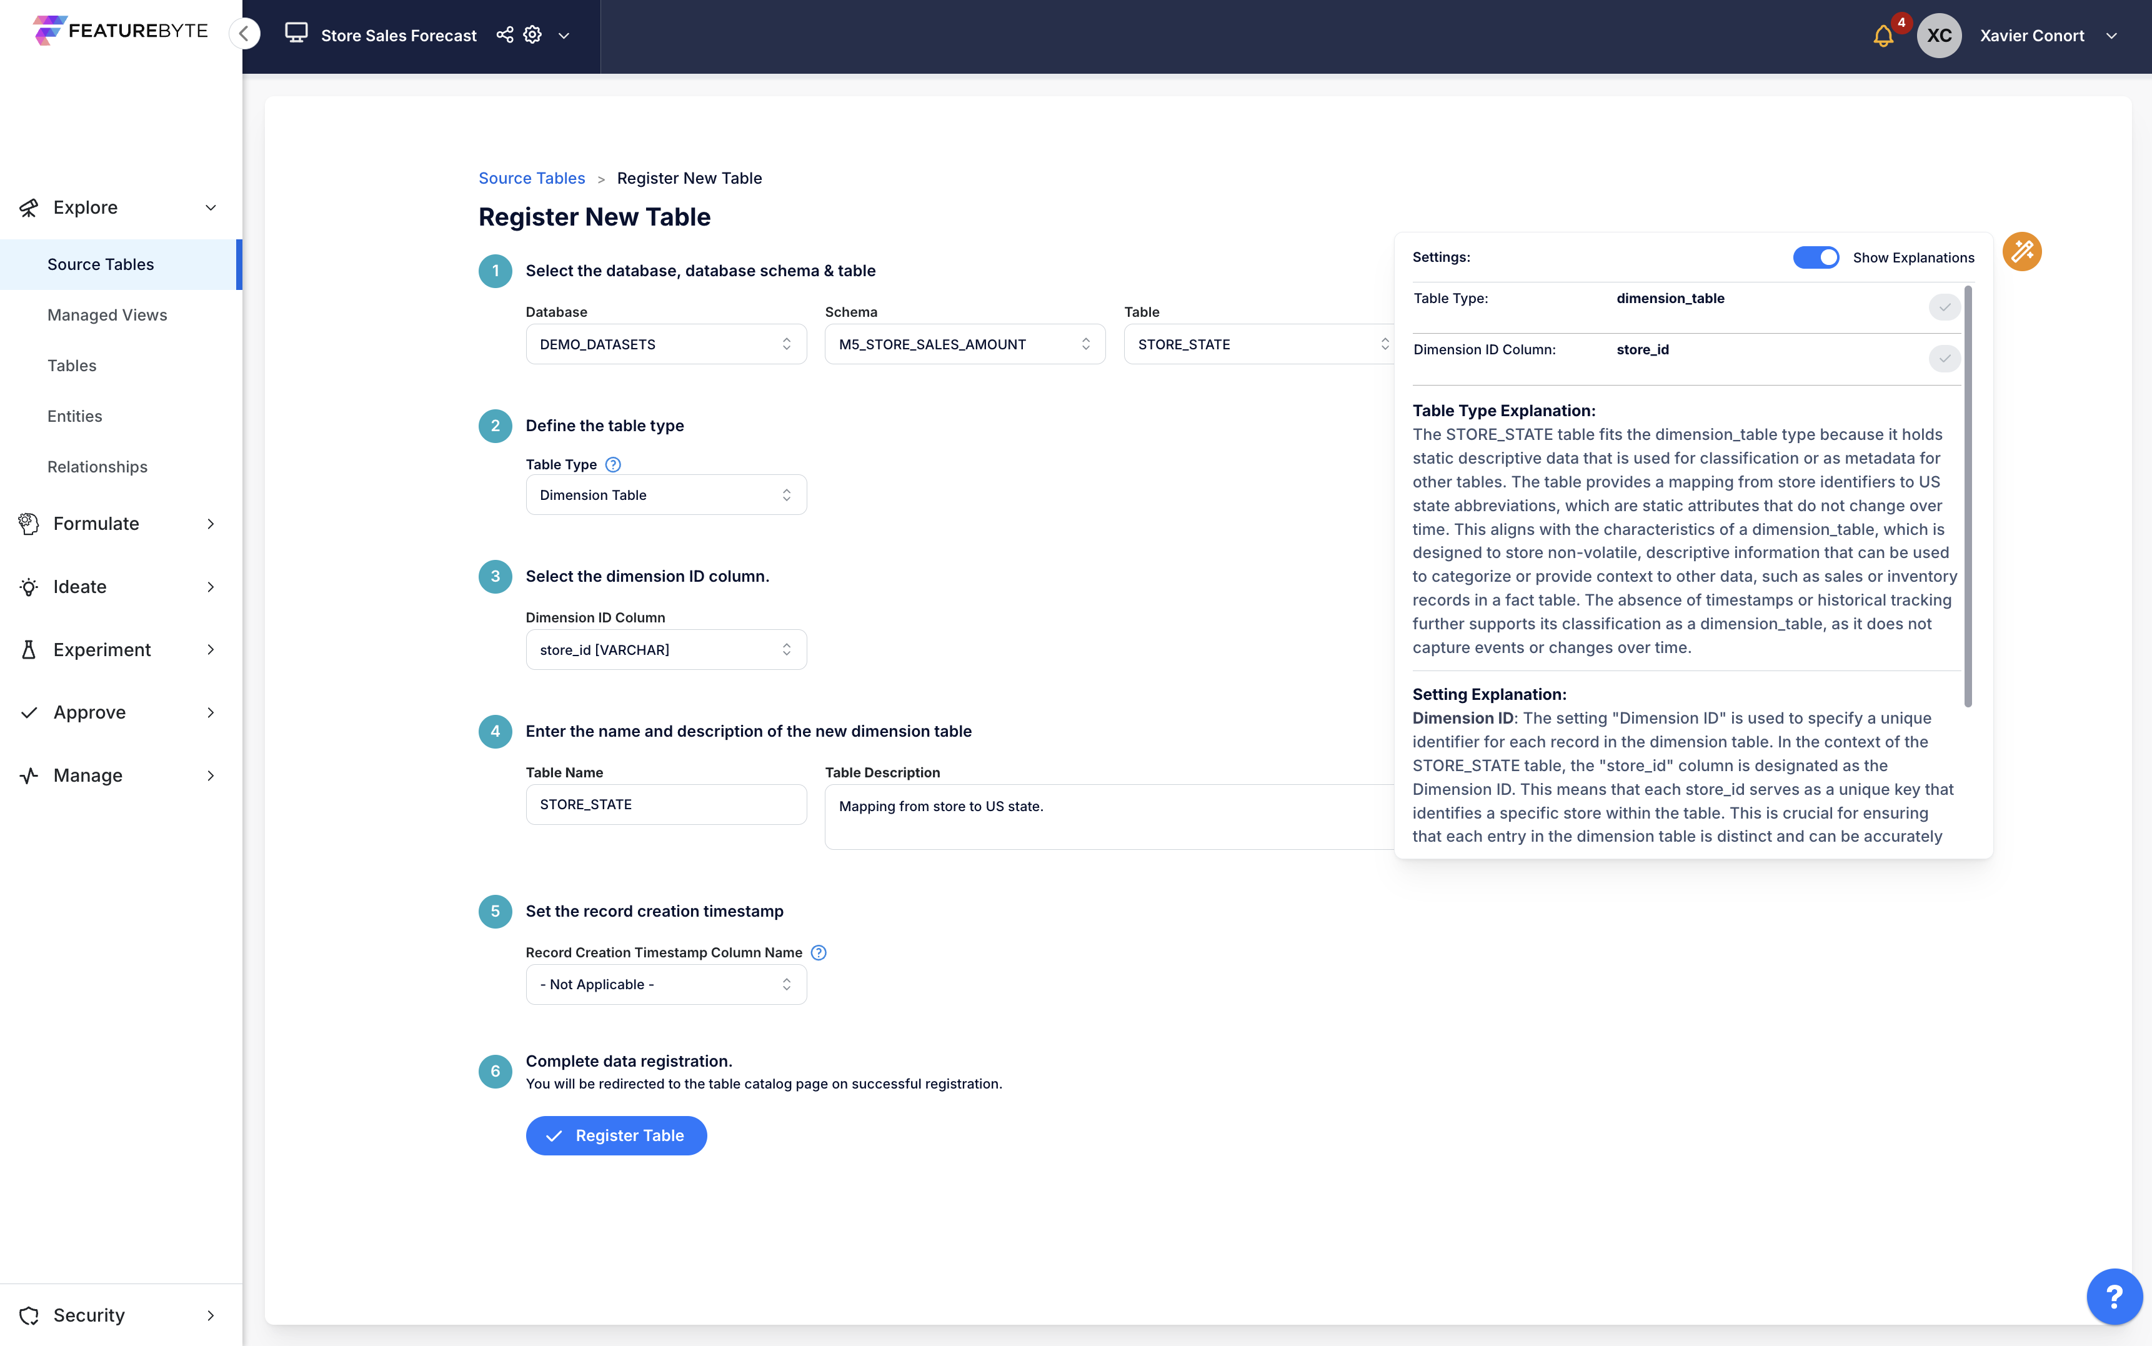Viewport: 2152px width, 1346px height.
Task: Open Managed Views in the sidebar
Action: coord(107,315)
